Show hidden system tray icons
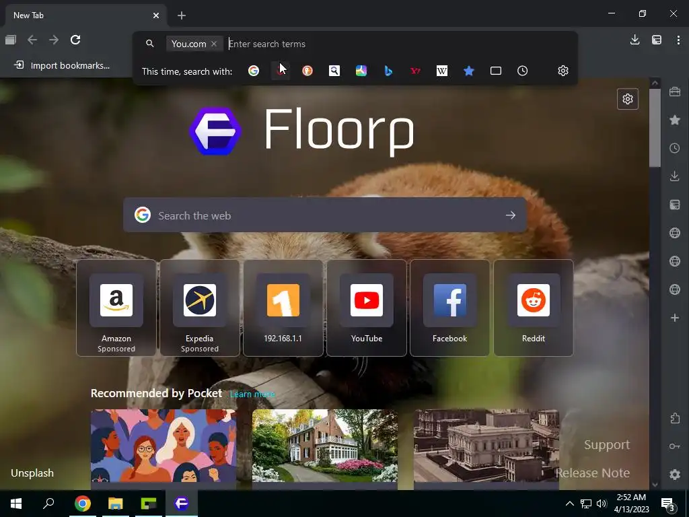 pyautogui.click(x=569, y=504)
